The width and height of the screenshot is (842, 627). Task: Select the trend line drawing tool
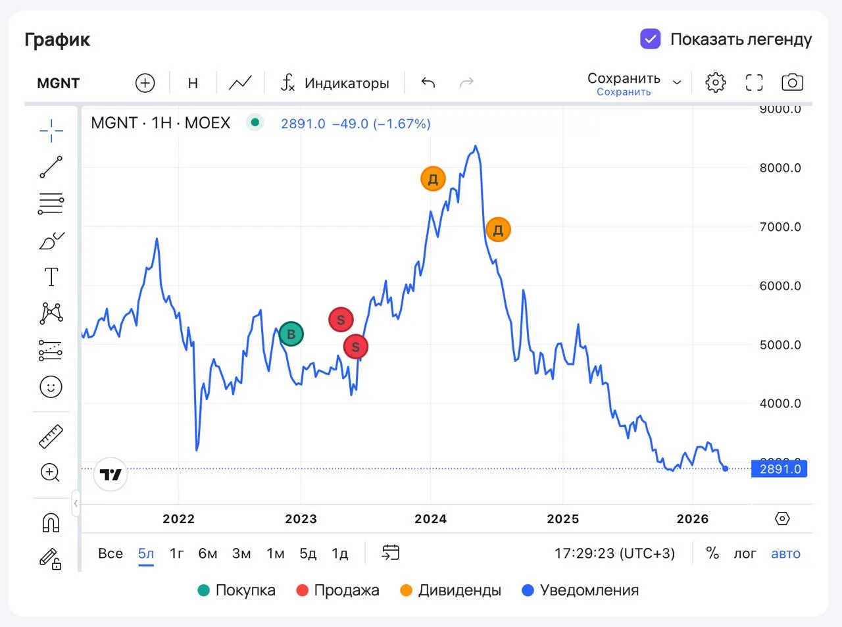coord(51,167)
